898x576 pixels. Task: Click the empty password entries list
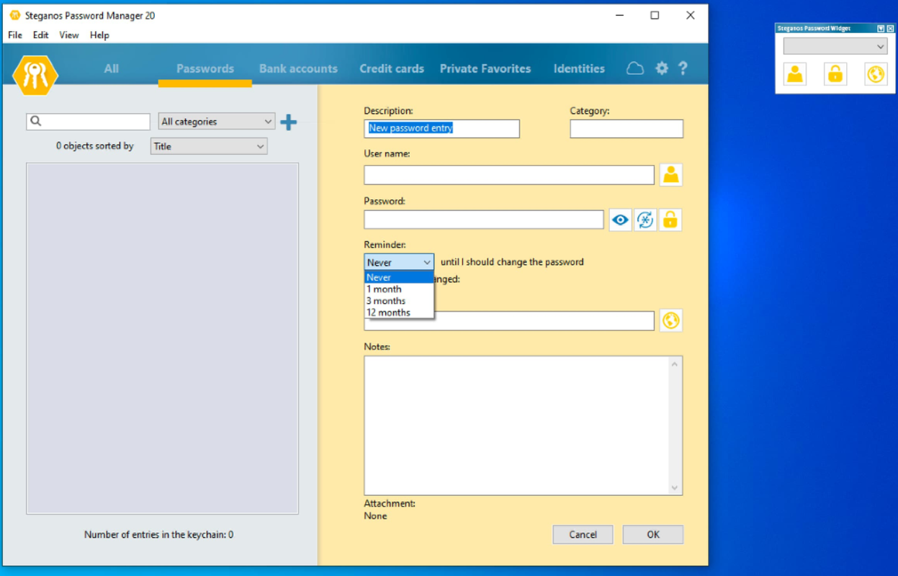pyautogui.click(x=162, y=338)
